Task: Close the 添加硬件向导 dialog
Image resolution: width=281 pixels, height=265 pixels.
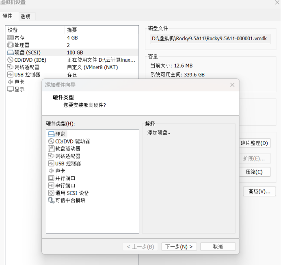Action: 232,85
